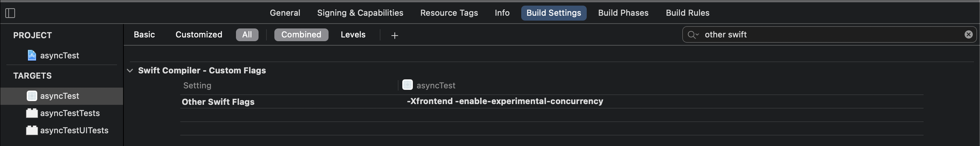Screen dimensions: 980x146
Task: Select the asyncTestTests target icon
Action: pos(32,113)
